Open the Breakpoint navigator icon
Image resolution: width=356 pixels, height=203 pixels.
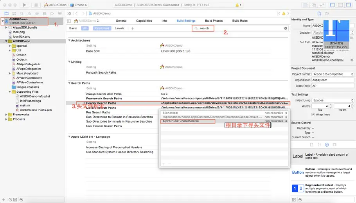(x=52, y=13)
